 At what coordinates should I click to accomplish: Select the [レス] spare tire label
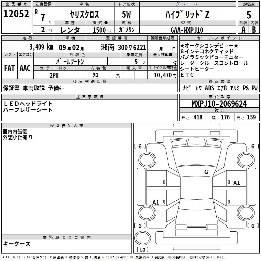pos(143,249)
